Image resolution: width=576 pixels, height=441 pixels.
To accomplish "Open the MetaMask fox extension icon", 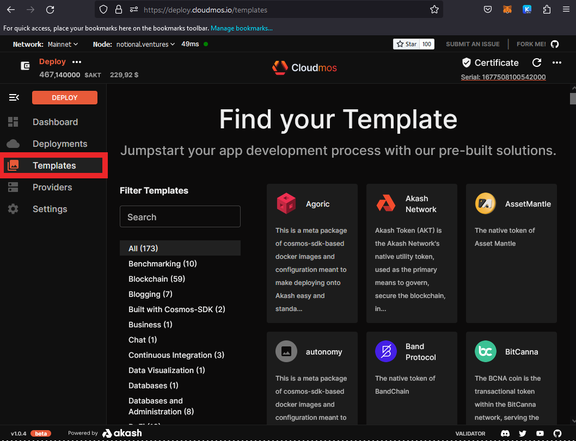I will pyautogui.click(x=507, y=10).
